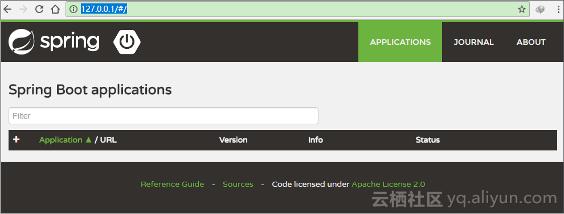Viewport: 564px width, 214px height.
Task: Sort by Version column header
Action: 233,140
